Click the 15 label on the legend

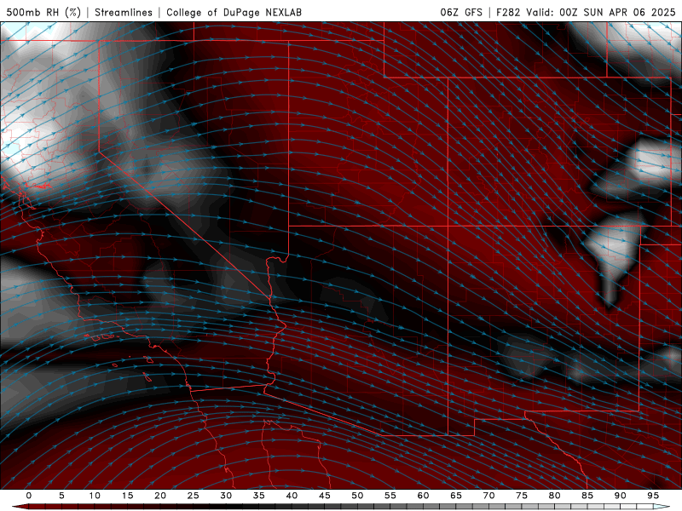tap(127, 496)
